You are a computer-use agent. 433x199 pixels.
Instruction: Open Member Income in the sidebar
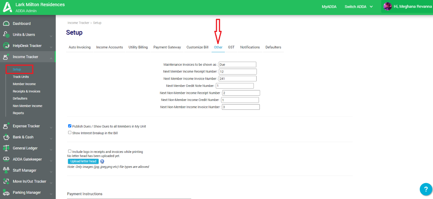pyautogui.click(x=24, y=84)
